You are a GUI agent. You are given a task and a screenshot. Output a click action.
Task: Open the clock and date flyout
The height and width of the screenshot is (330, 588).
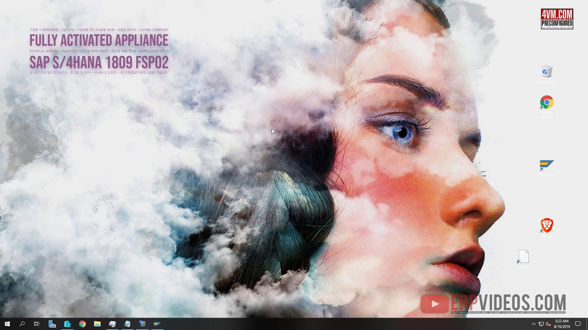pyautogui.click(x=561, y=324)
